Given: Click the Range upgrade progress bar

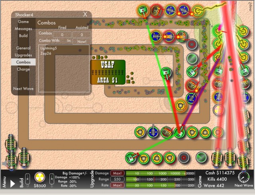Looking at the screenshot, I should point(160,179).
